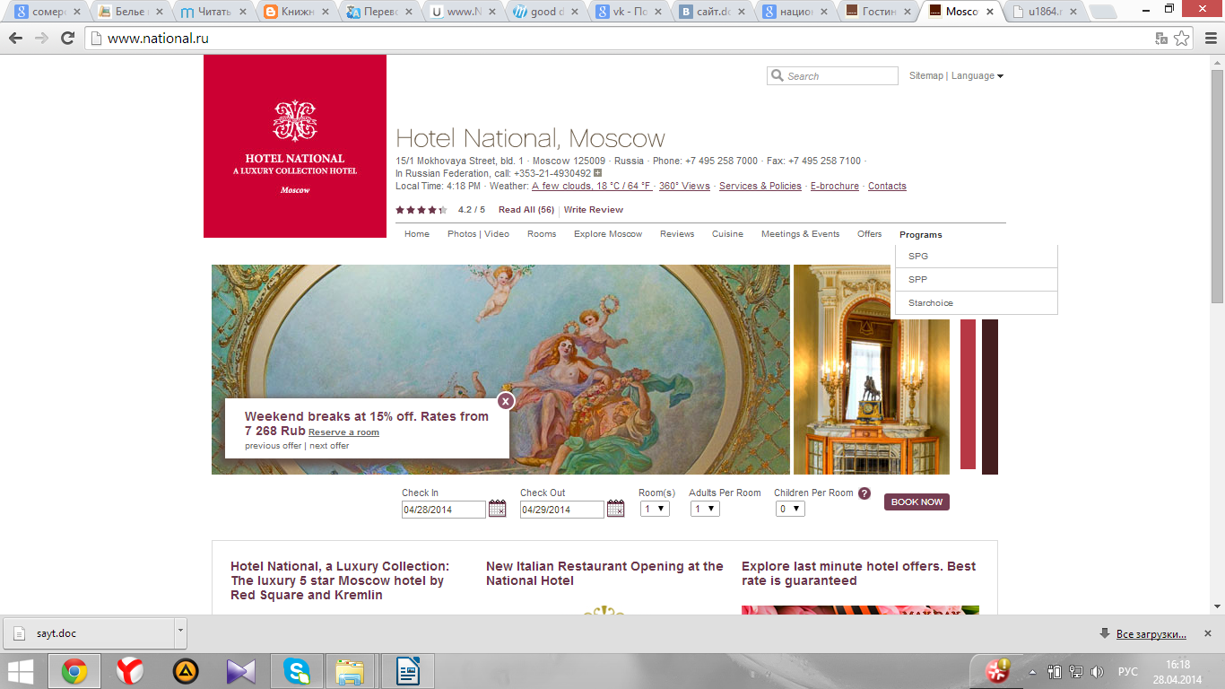Open the E-brochure link
The image size is (1225, 689).
pyautogui.click(x=835, y=187)
